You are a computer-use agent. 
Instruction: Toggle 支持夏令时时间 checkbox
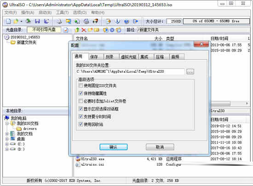point(80,116)
